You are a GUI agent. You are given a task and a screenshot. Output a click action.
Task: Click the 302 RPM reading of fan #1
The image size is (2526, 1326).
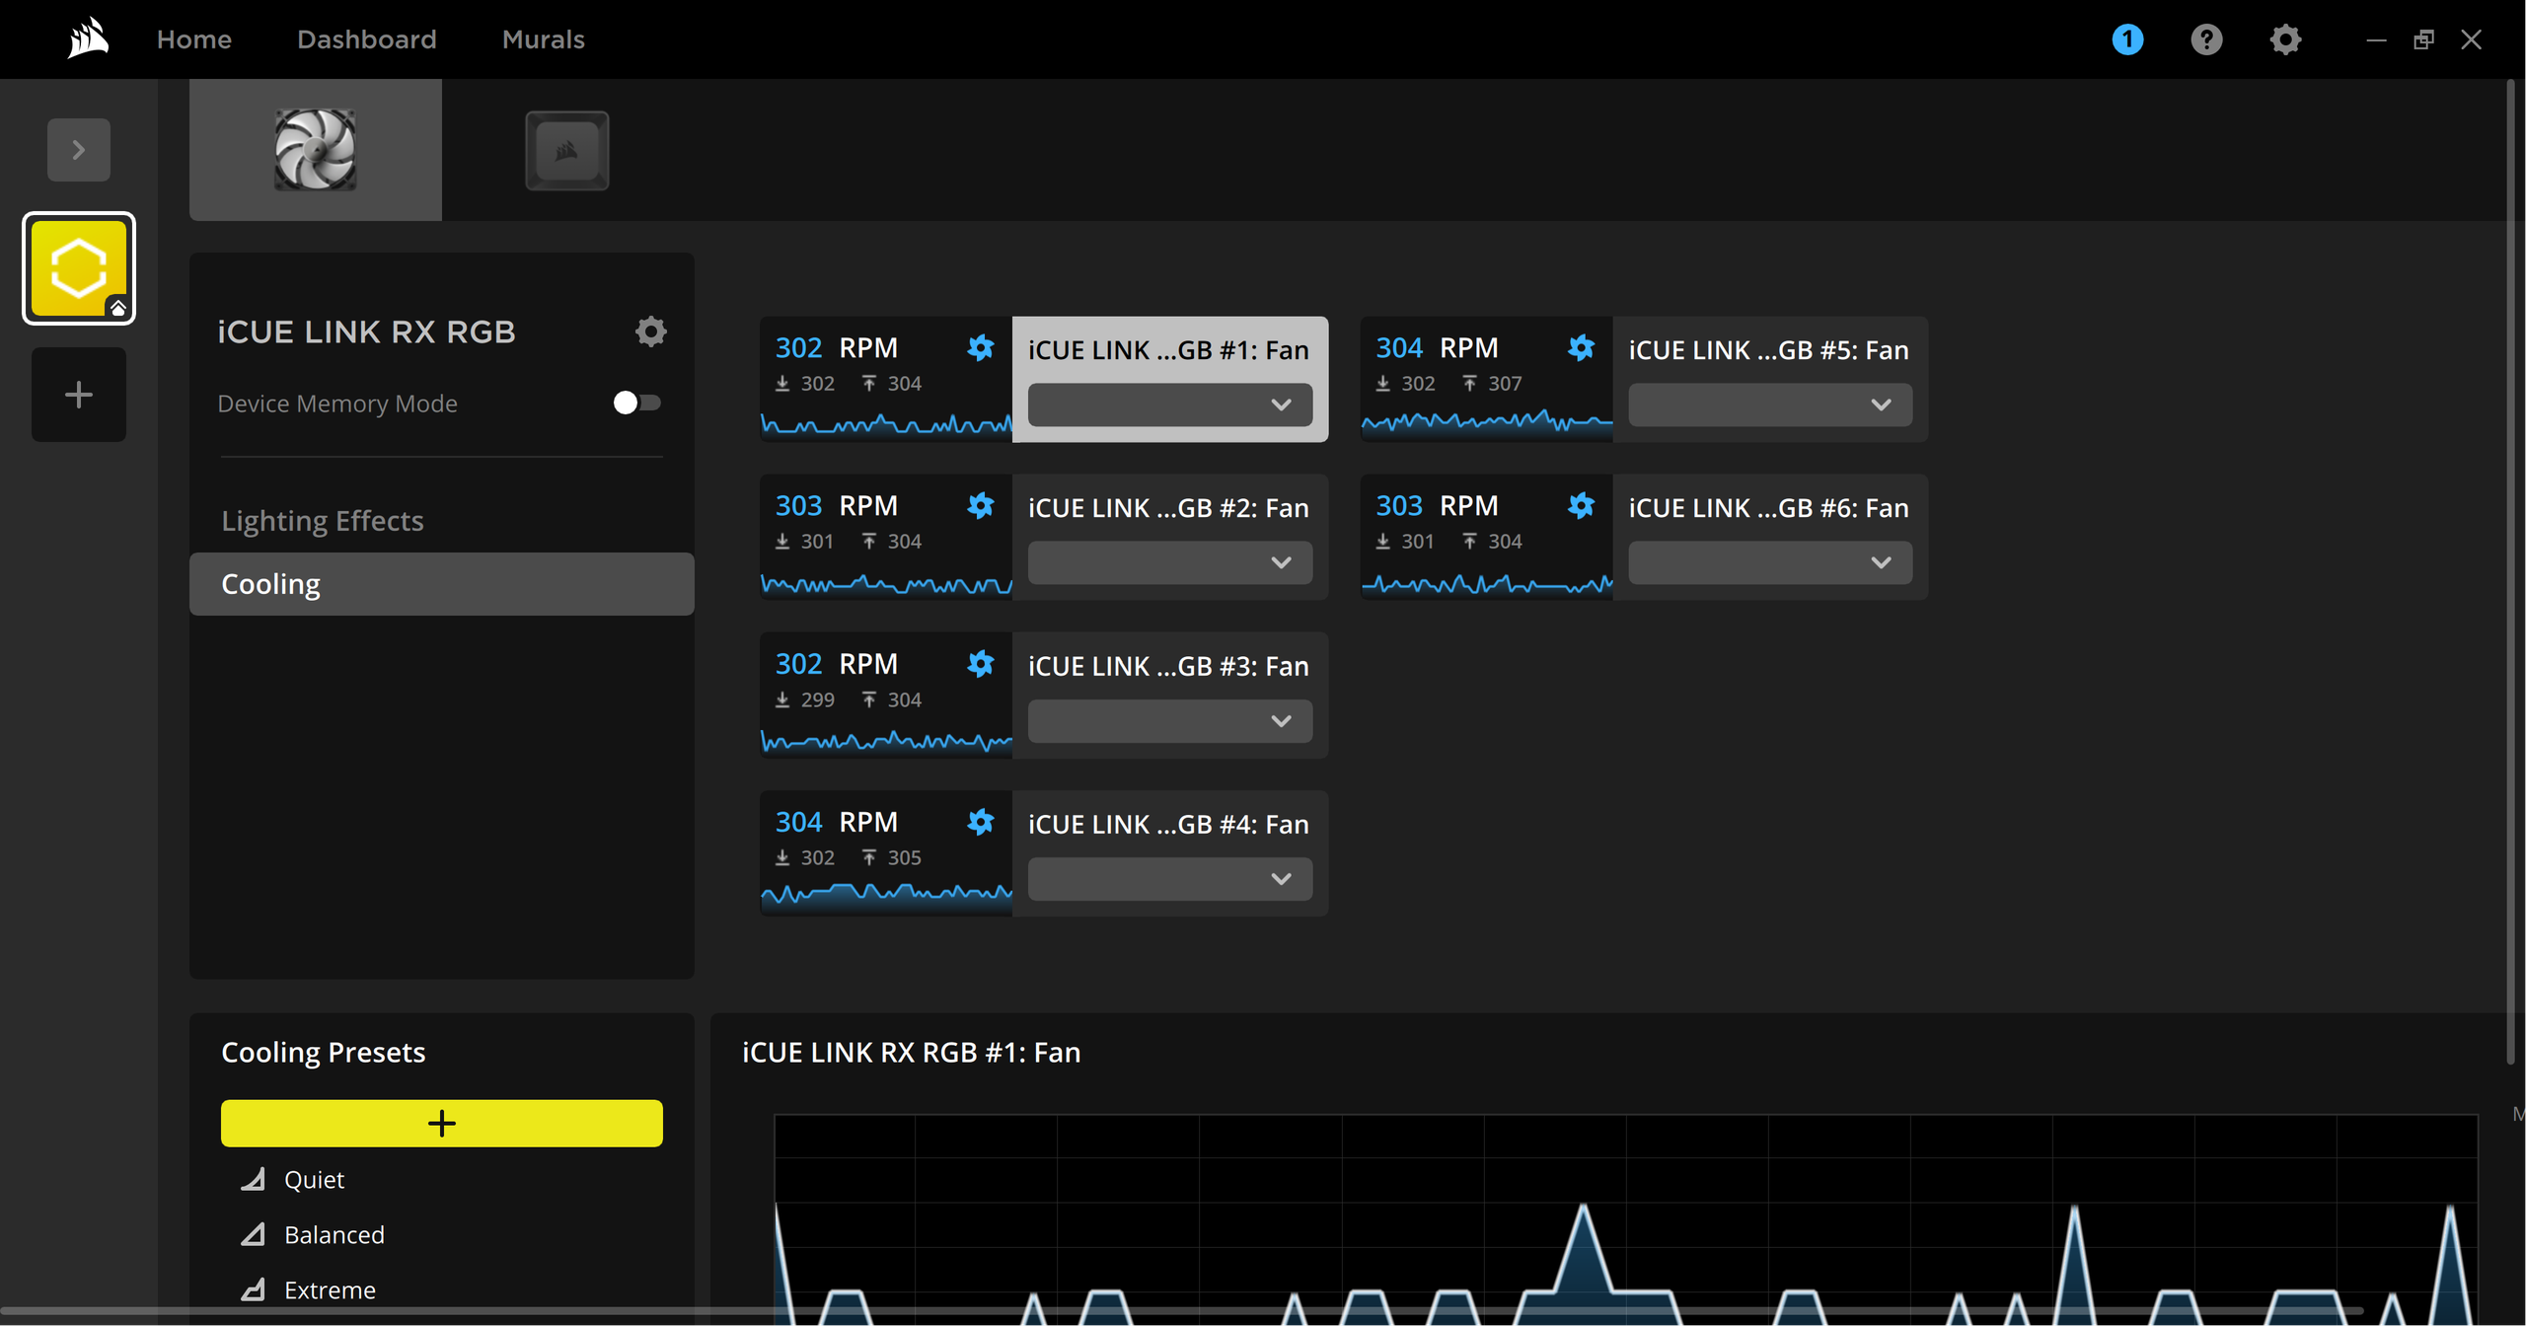(x=837, y=347)
